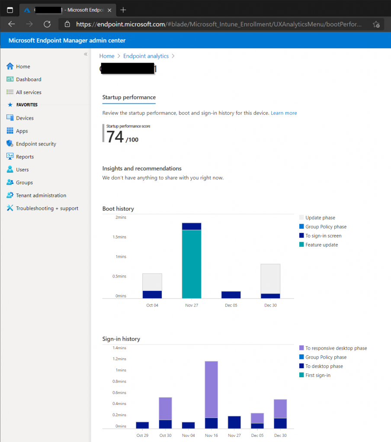Go back with the browser back arrow
Screen dimensions: 391x442
12,24
